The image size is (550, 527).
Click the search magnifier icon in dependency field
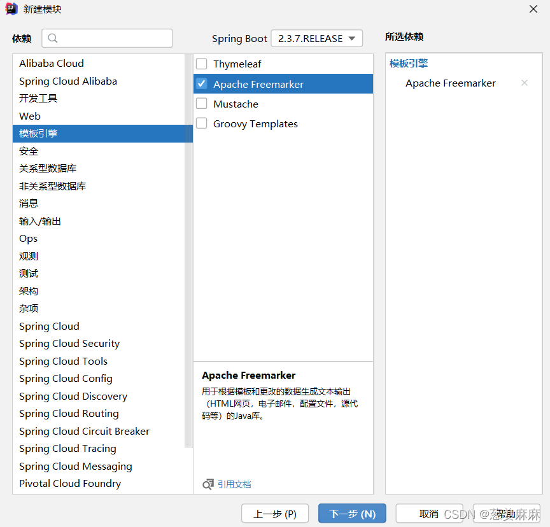coord(53,38)
